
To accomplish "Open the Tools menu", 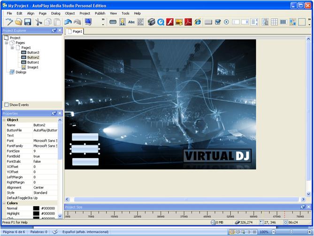I will pos(125,14).
